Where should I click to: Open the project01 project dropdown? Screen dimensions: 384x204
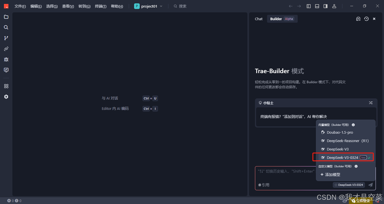point(148,6)
